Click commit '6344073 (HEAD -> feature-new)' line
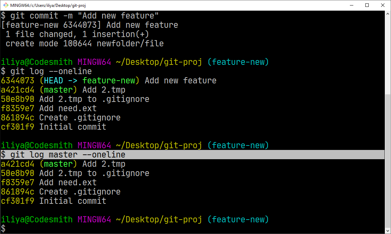This screenshot has width=391, height=234. click(x=109, y=80)
